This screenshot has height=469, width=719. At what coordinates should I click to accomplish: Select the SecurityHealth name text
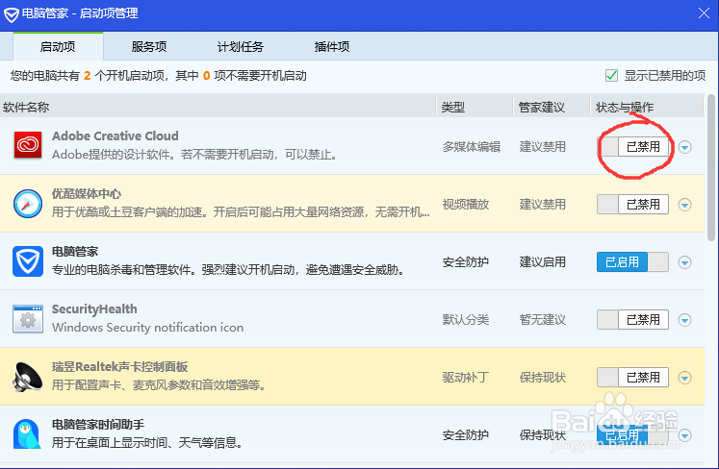tap(94, 309)
